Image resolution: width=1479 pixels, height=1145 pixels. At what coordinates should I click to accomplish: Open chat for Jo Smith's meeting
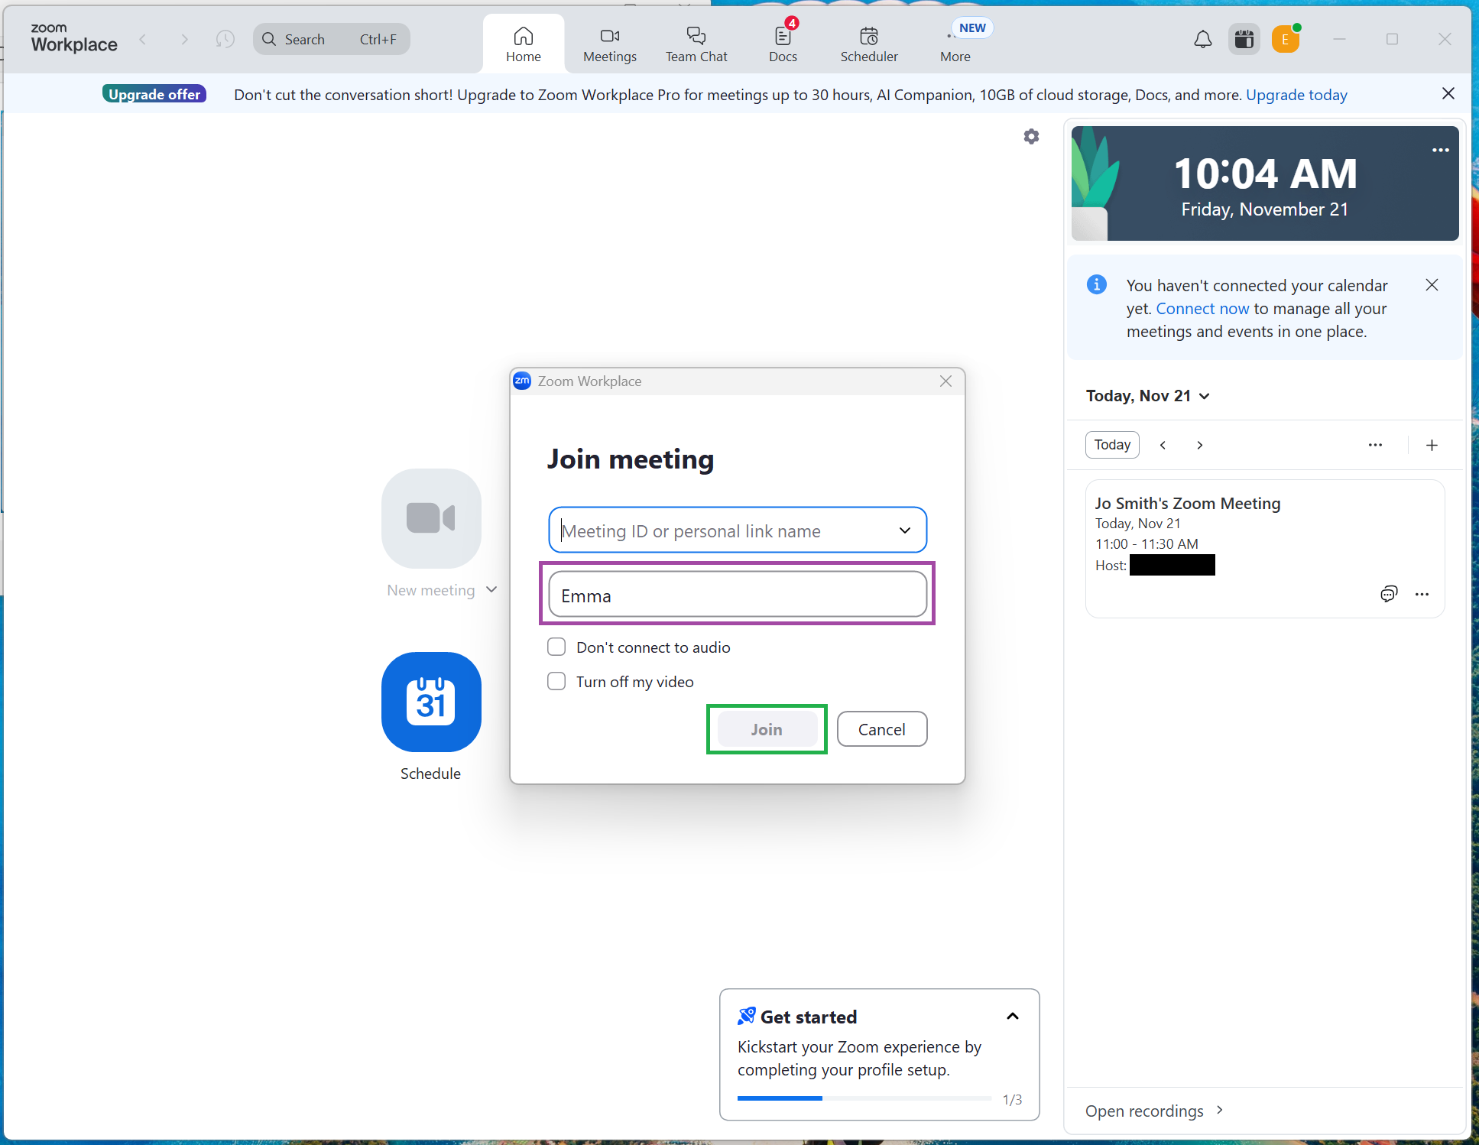pos(1389,594)
